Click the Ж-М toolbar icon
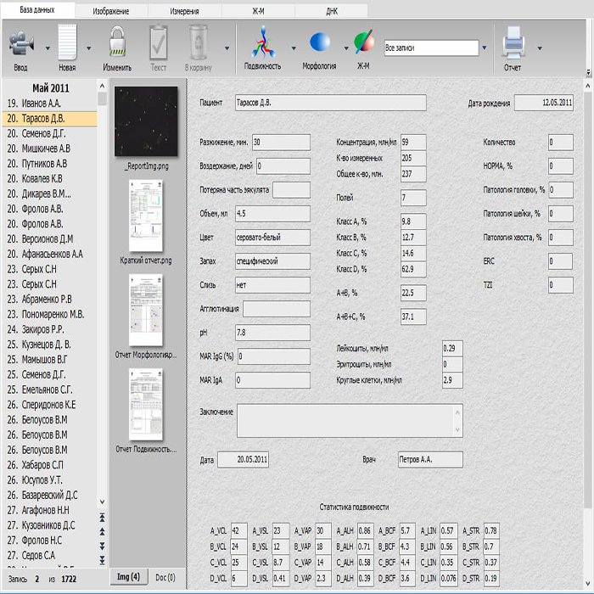The width and height of the screenshot is (594, 594). [363, 42]
